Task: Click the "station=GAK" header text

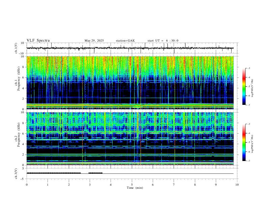Action: (125, 41)
